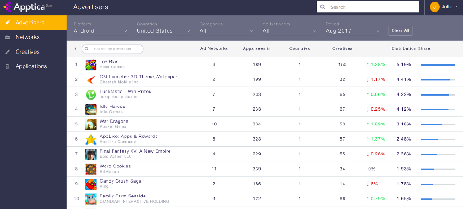Viewport: 463px width, 209px height.
Task: Click the Countries column header
Action: pos(300,48)
